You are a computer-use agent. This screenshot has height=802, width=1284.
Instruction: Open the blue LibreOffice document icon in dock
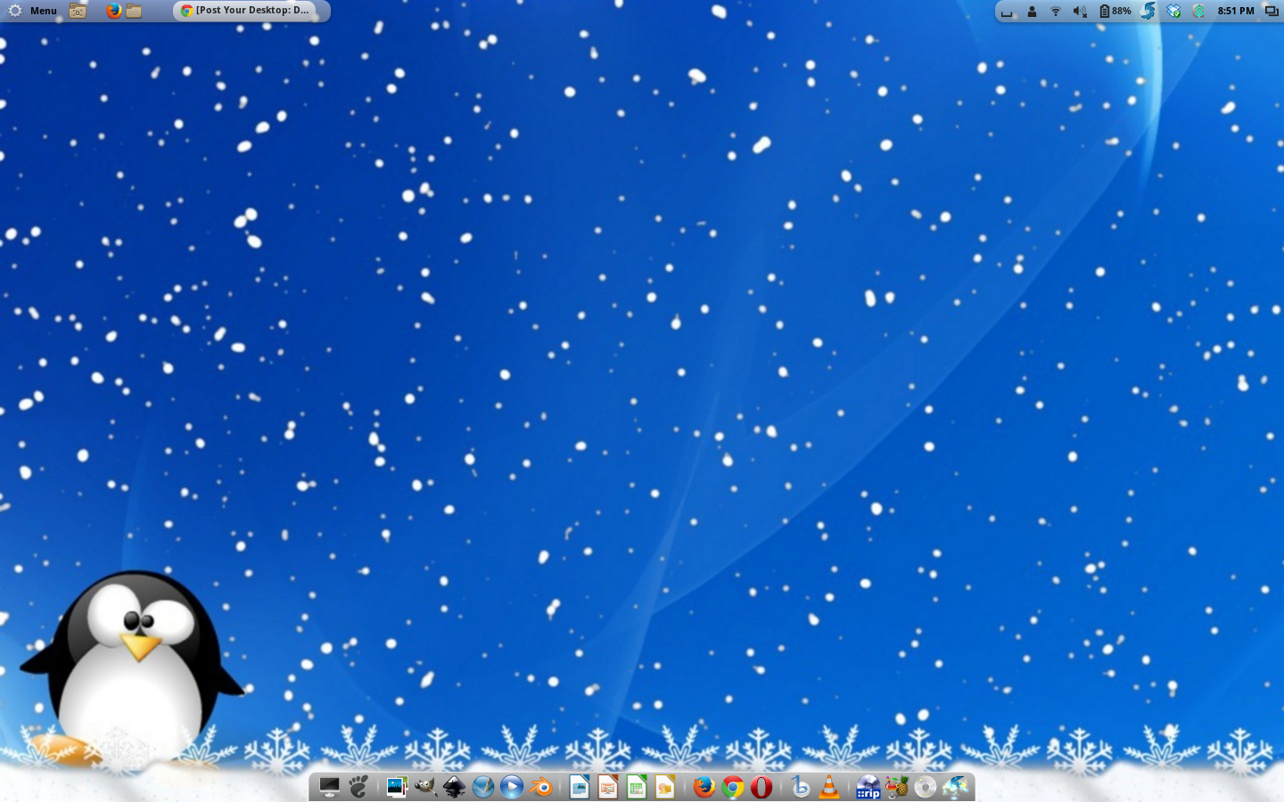pos(580,787)
